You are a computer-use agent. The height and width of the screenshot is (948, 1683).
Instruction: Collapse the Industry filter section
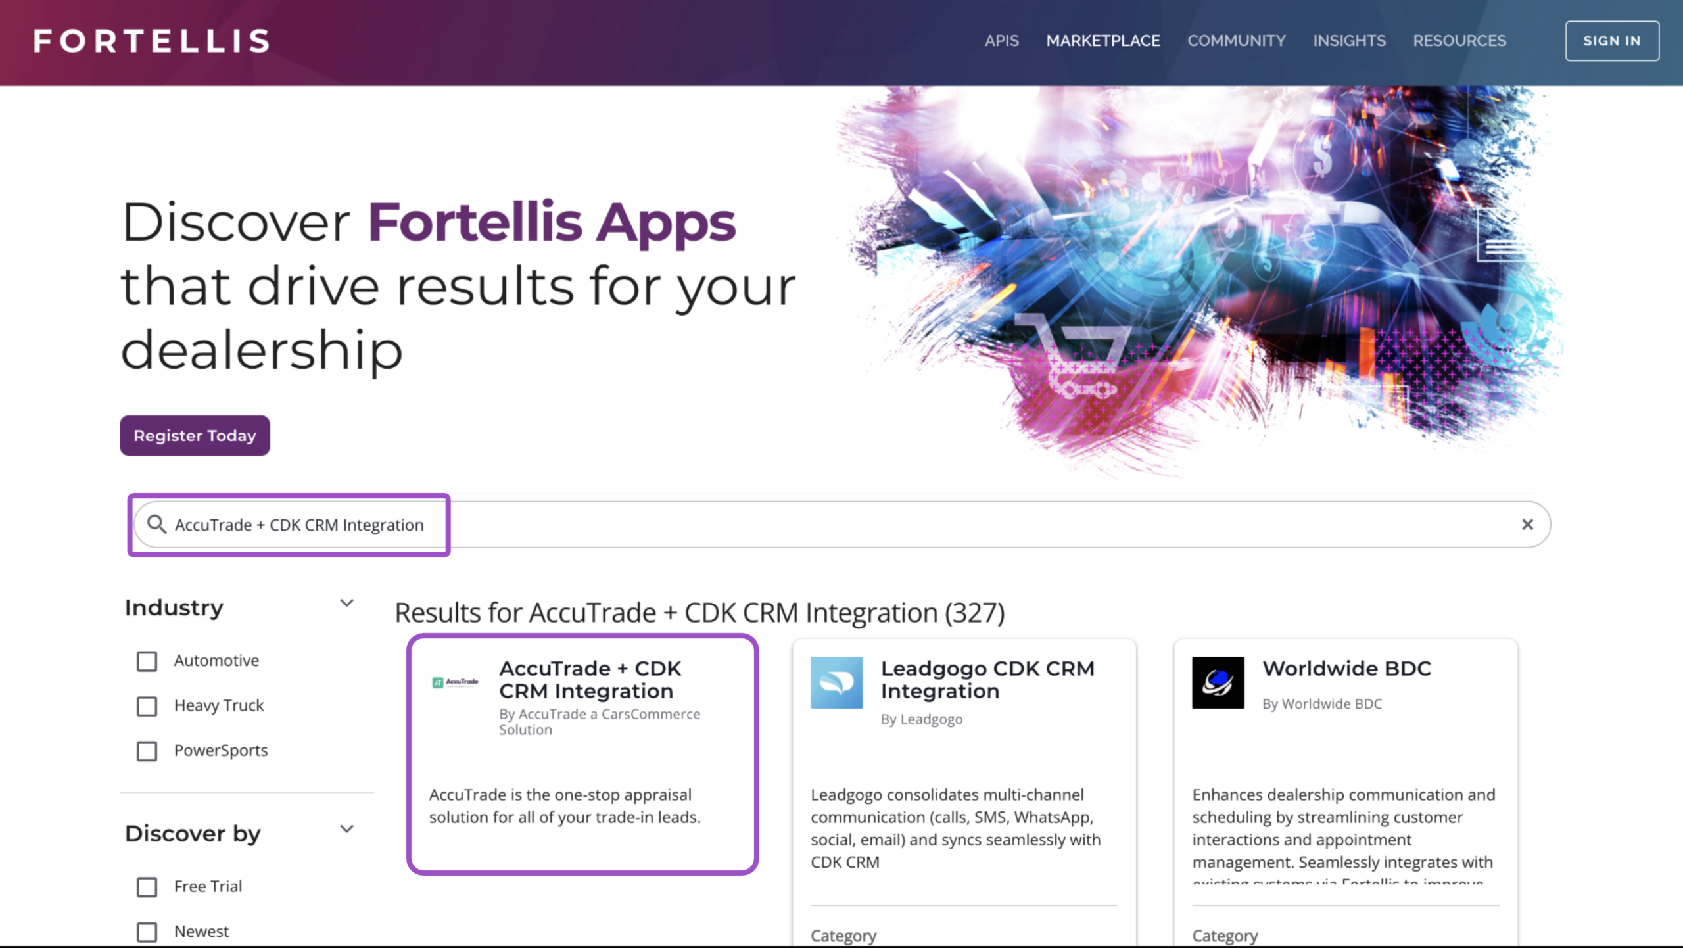(x=346, y=603)
